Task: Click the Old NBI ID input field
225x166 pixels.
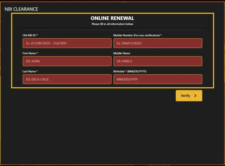Action: coord(67,43)
